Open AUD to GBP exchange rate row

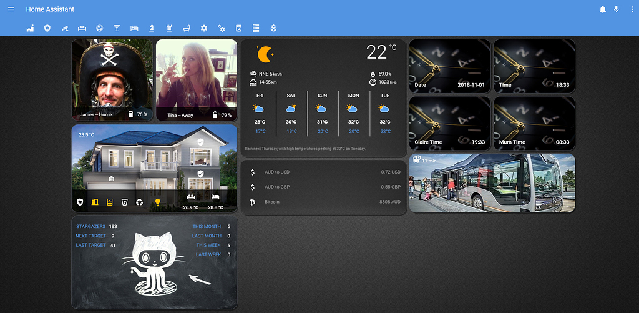click(x=324, y=187)
